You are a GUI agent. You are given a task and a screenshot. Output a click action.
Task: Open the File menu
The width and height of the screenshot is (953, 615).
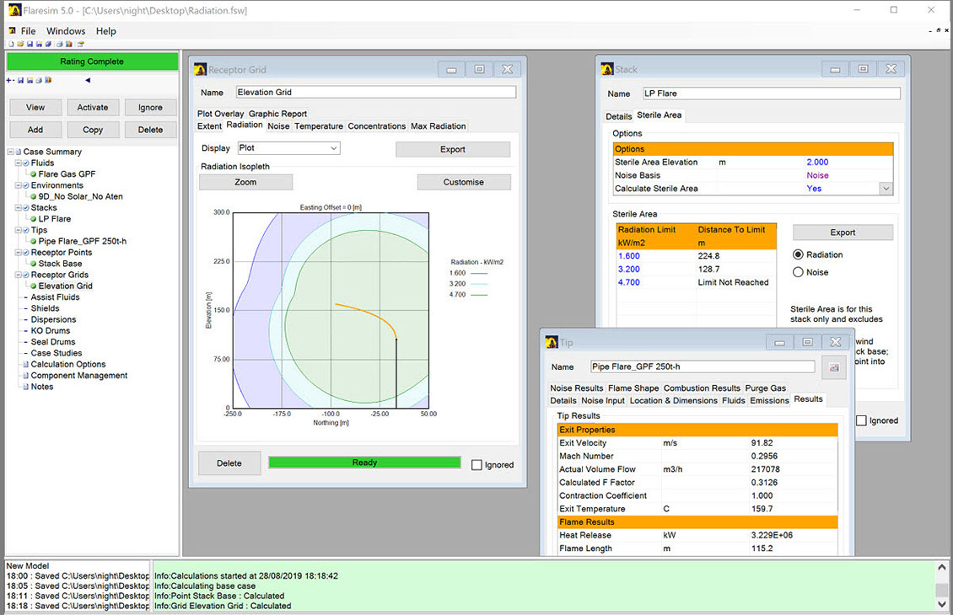[28, 31]
